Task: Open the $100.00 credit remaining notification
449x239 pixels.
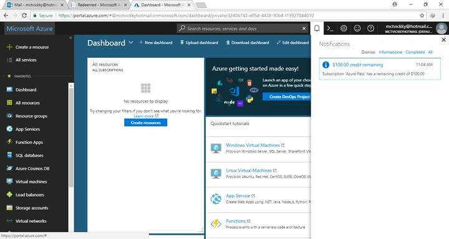Action: (x=380, y=69)
